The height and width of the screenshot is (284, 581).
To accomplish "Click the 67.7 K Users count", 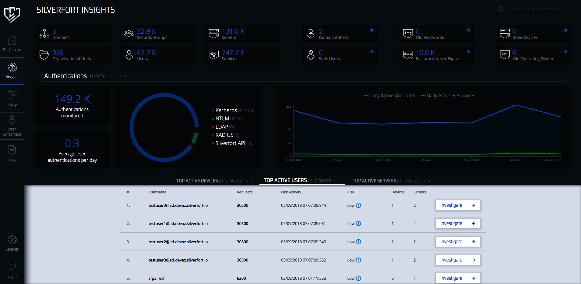I will pyautogui.click(x=146, y=53).
